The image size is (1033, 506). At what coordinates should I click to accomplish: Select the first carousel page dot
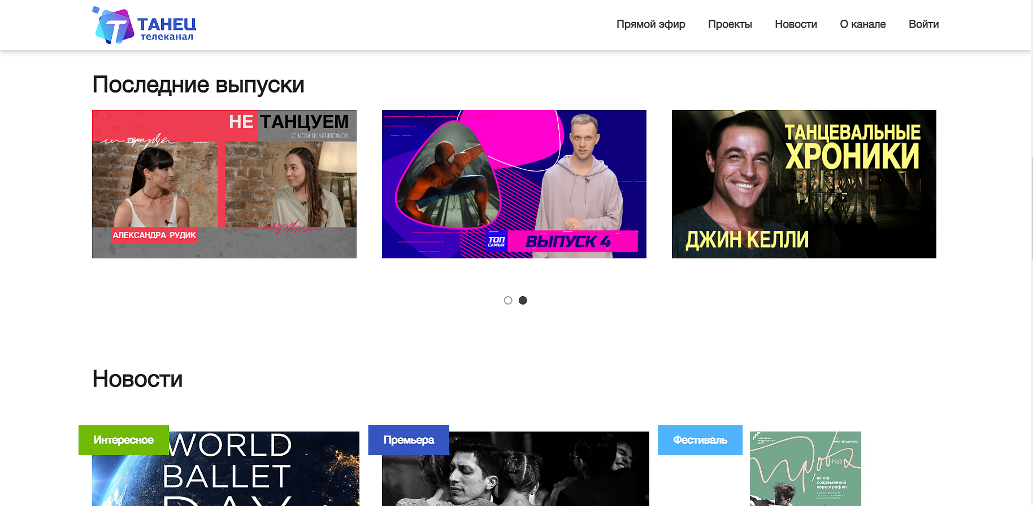coord(508,300)
